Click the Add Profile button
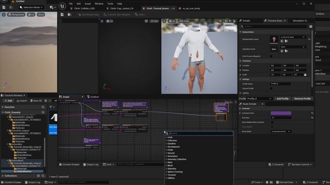This screenshot has height=185, width=330. [x=283, y=99]
